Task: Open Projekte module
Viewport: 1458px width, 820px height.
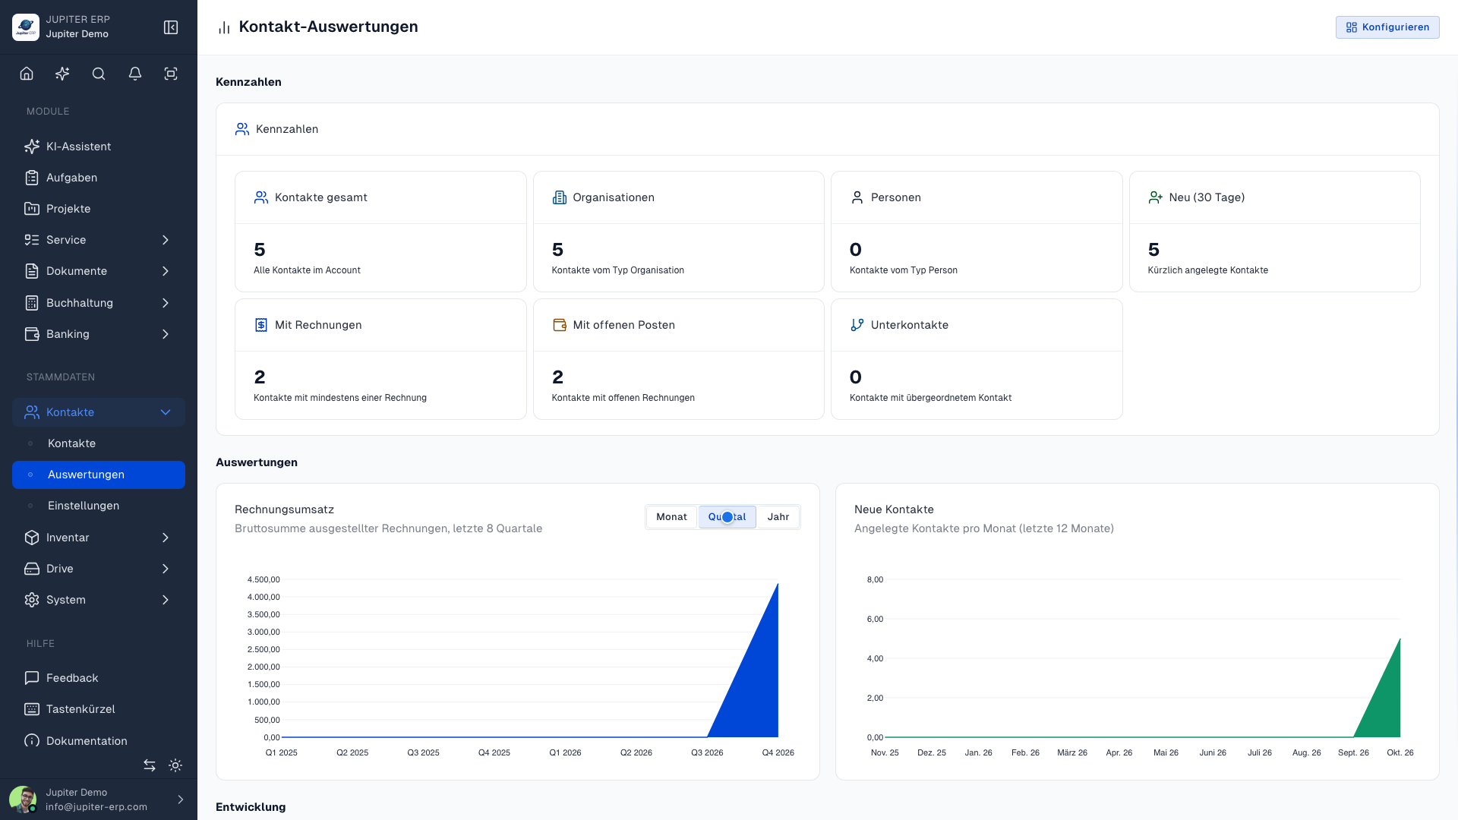Action: coord(99,209)
